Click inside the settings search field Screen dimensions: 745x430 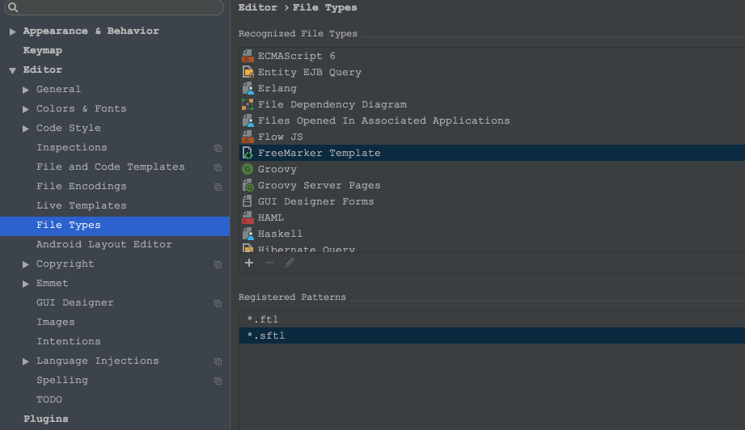pos(114,7)
